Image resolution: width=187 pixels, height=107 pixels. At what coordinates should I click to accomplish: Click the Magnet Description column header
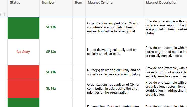coord(165,8)
